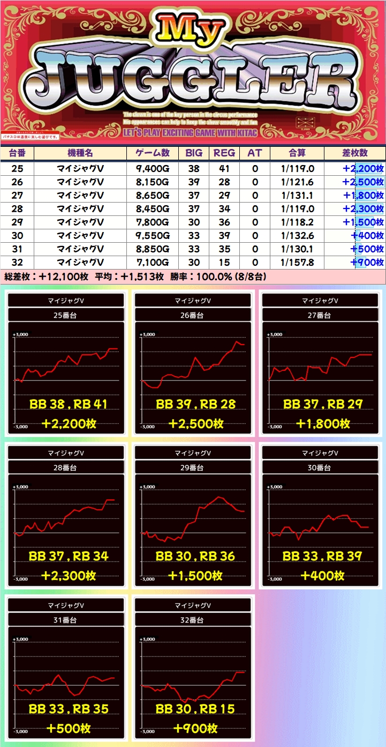Open the 31番台 slump graph

(66, 668)
